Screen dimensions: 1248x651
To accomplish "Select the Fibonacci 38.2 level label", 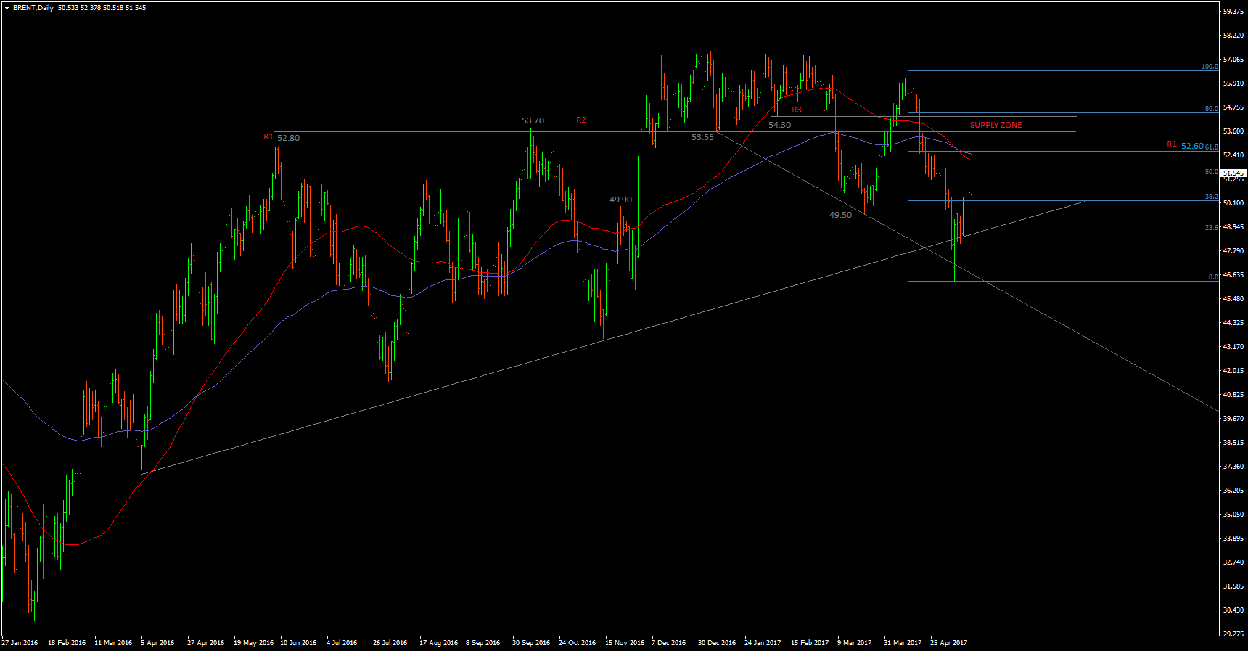I will [1211, 197].
